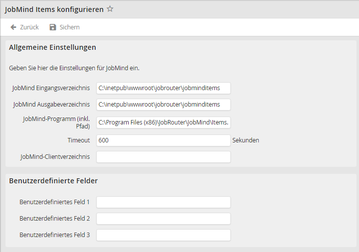This screenshot has height=252, width=359.
Task: Click the JobMind Items konfigurieren page title
Action: (54, 9)
